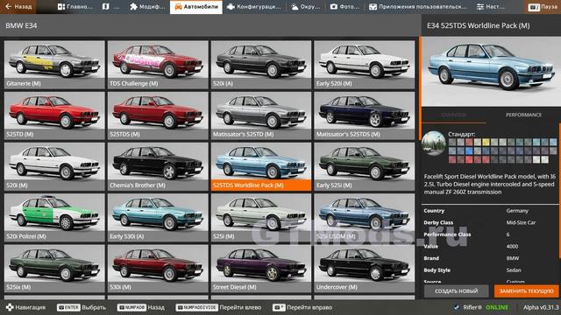Click the Body Style Sedan row

click(490, 270)
